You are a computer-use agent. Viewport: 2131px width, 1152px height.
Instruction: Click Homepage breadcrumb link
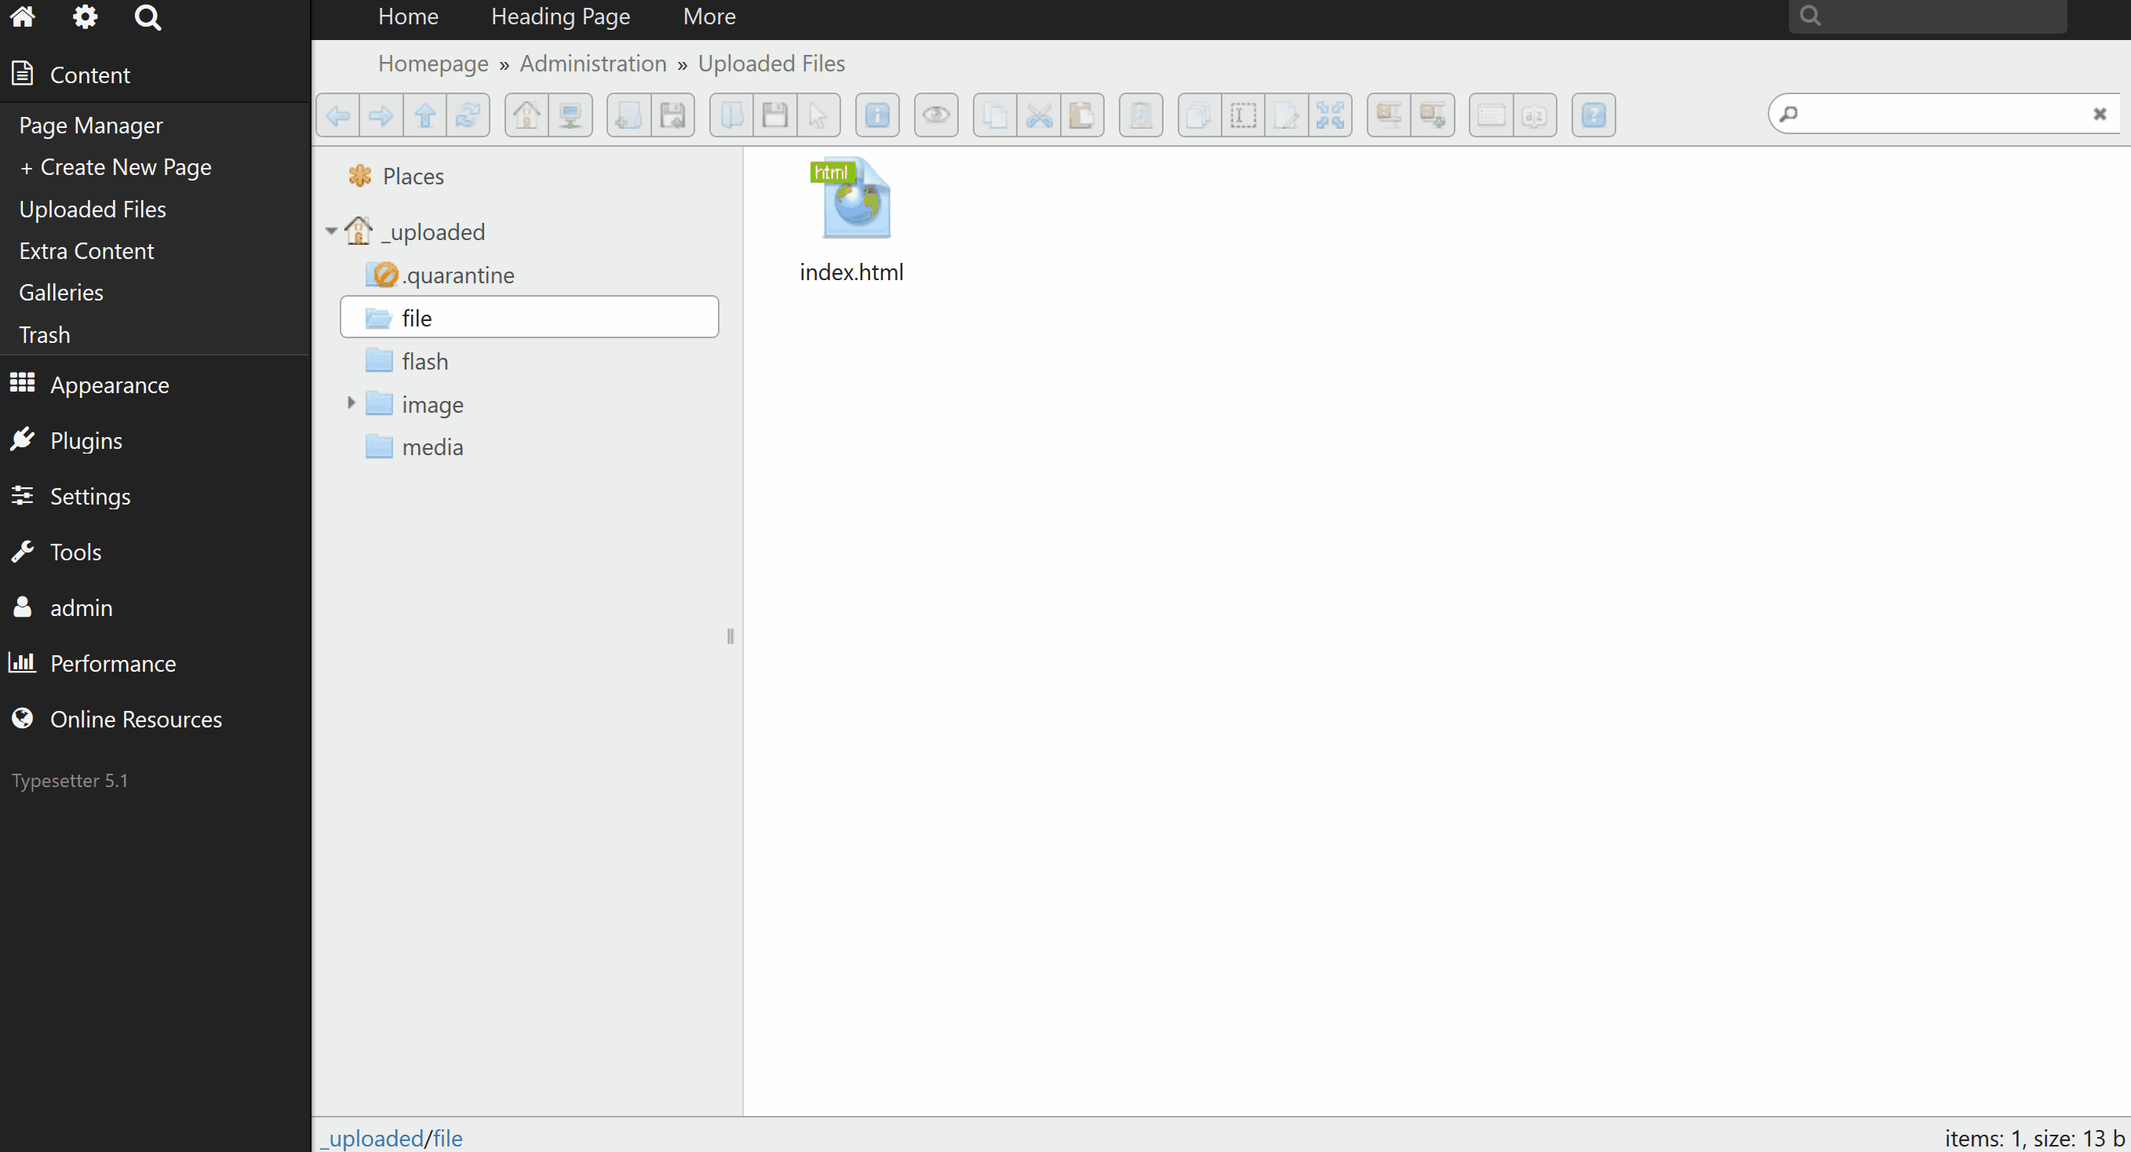[433, 64]
